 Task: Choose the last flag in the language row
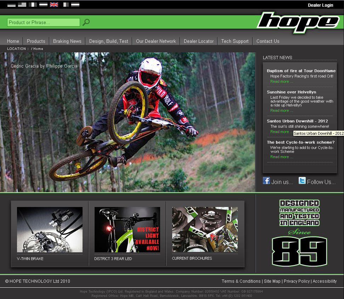(75, 5)
